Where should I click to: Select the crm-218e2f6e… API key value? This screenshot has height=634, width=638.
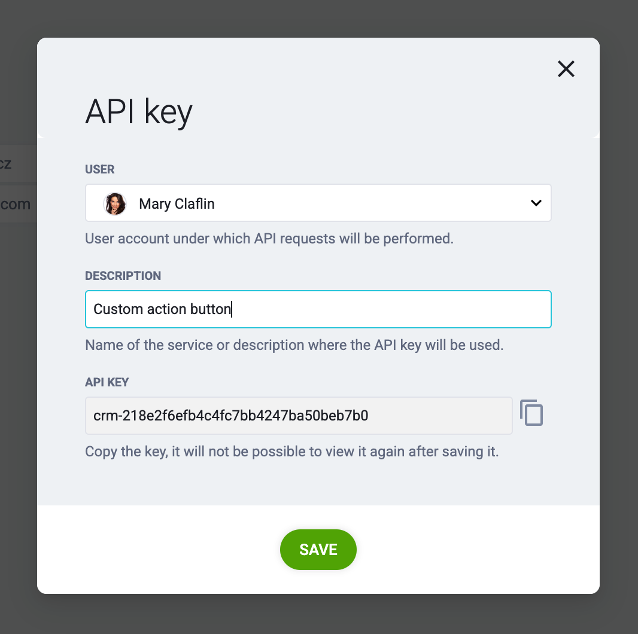[x=230, y=416]
